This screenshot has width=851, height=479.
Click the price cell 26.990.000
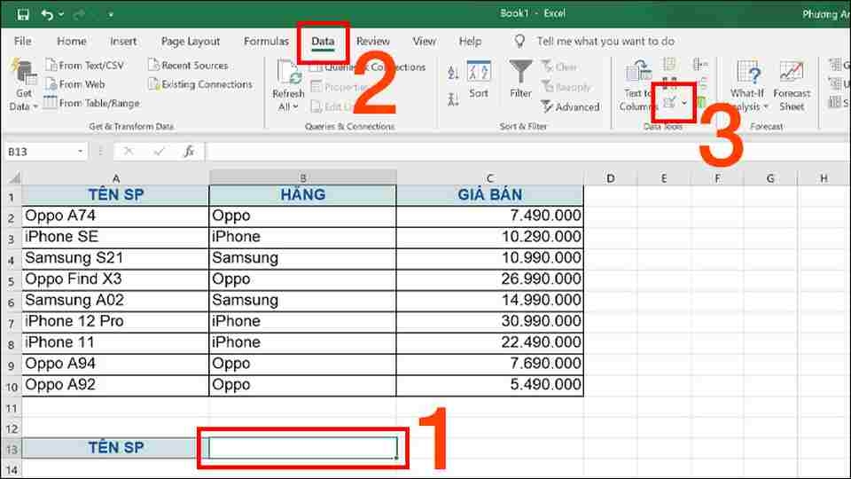tap(490, 279)
